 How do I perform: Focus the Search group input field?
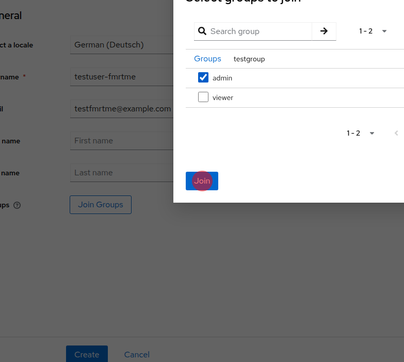click(x=259, y=31)
